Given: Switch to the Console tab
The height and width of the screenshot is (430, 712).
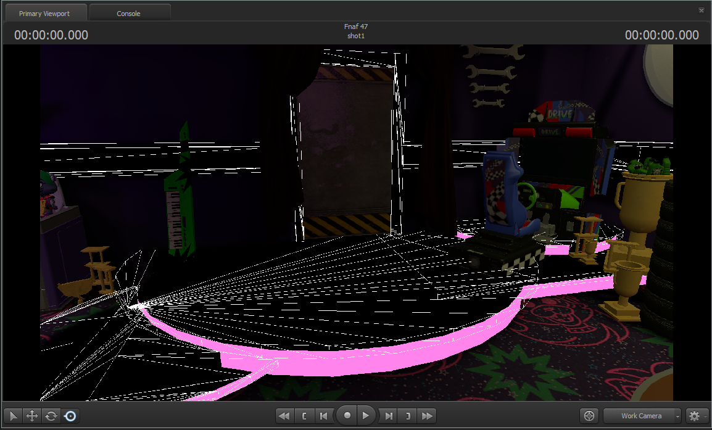Looking at the screenshot, I should pos(128,14).
